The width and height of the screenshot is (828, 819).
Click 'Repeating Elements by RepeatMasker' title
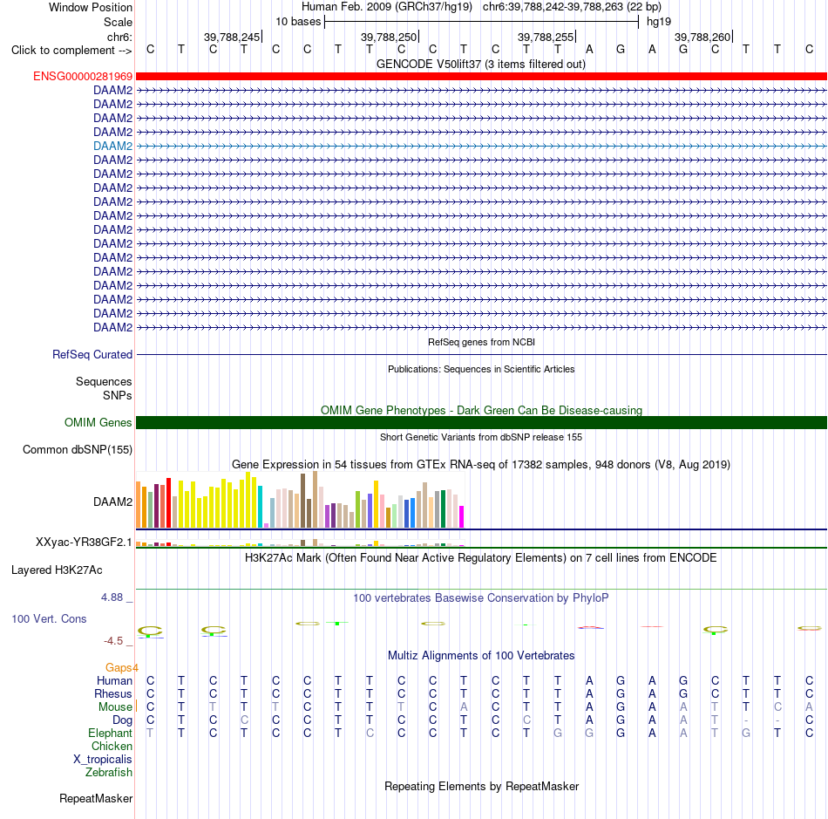(482, 786)
